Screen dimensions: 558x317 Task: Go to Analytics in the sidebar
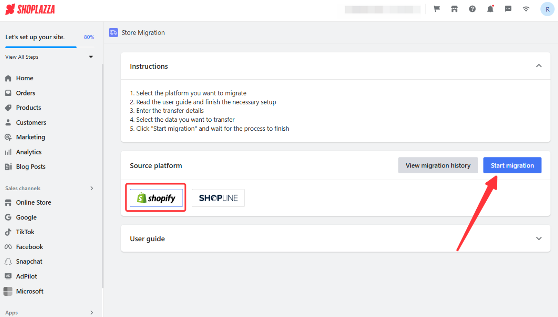[x=29, y=152]
